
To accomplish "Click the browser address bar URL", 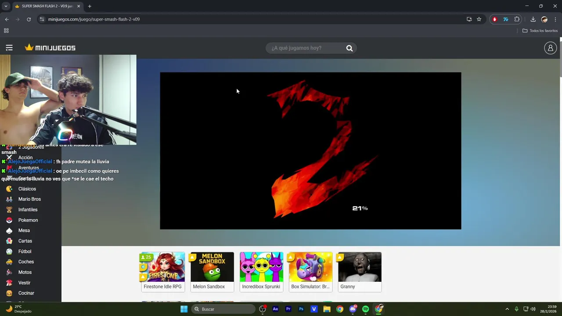I will (x=94, y=19).
